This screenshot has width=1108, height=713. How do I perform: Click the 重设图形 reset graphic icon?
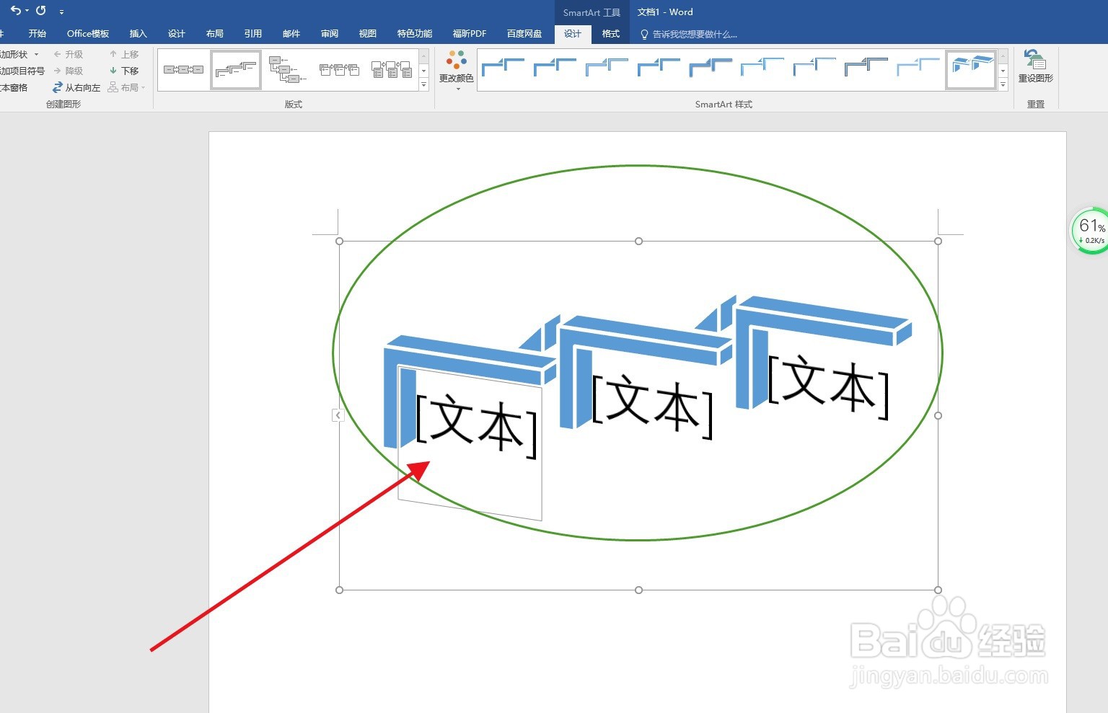click(x=1035, y=66)
